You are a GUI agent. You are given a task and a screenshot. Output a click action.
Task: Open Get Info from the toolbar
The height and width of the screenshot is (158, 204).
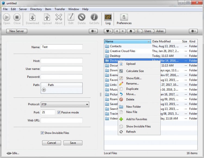click(94, 17)
